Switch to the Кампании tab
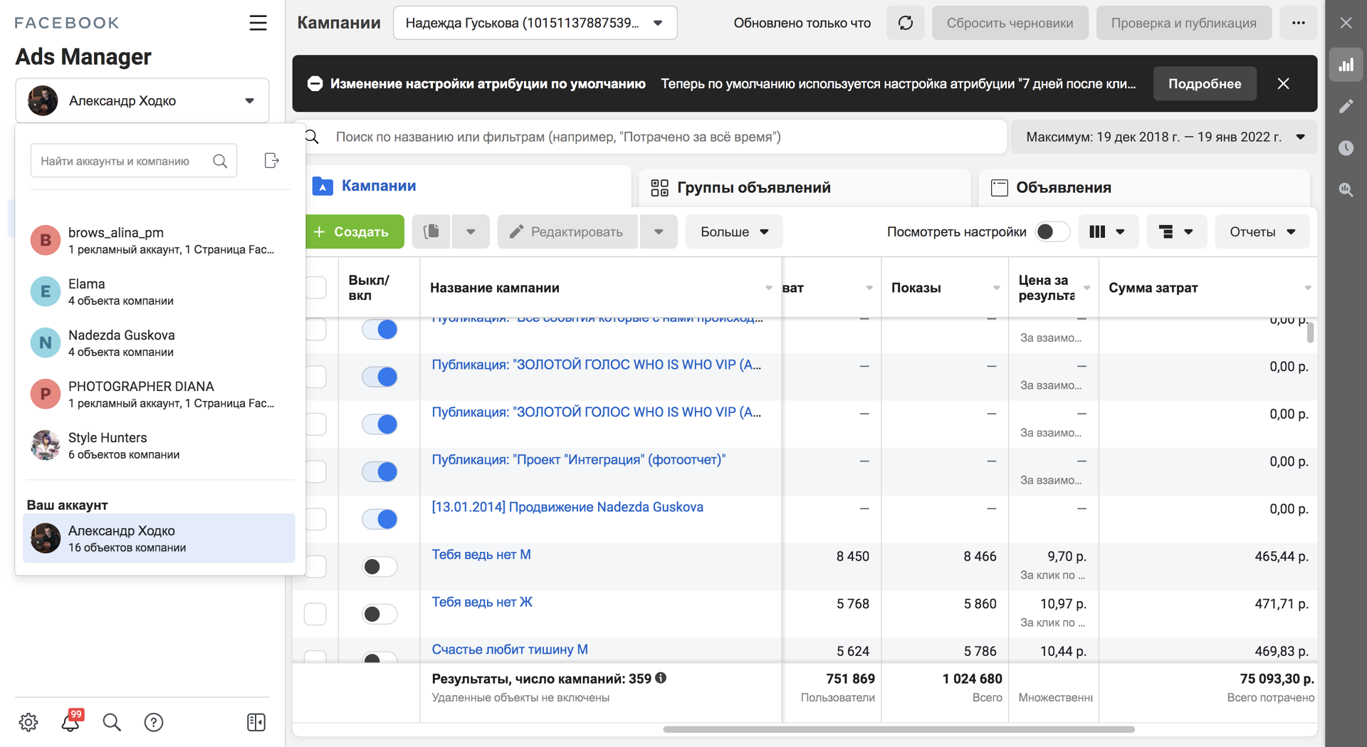 click(x=468, y=186)
